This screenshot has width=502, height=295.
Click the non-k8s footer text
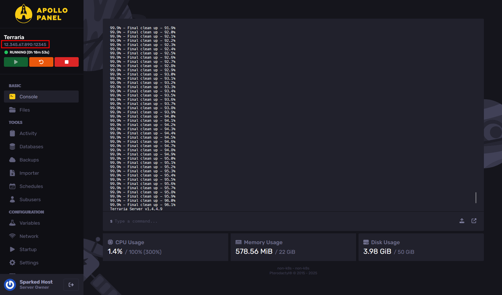pos(293,268)
